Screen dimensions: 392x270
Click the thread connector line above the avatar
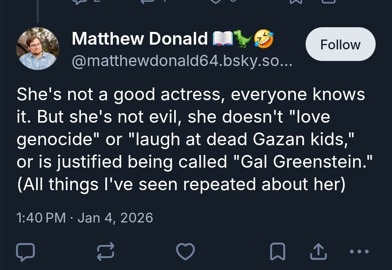point(38,13)
